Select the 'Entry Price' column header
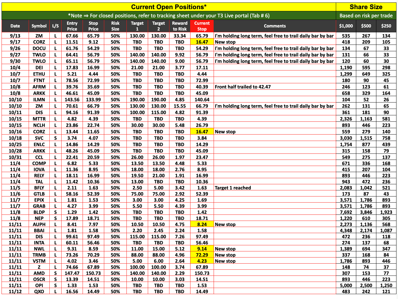 [72, 26]
